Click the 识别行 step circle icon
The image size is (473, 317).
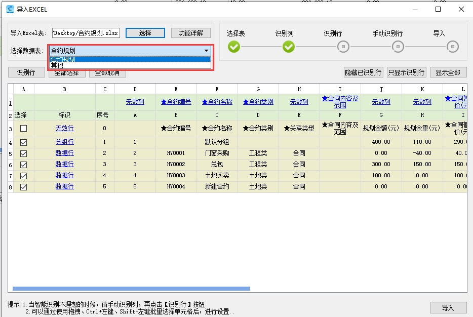click(343, 47)
